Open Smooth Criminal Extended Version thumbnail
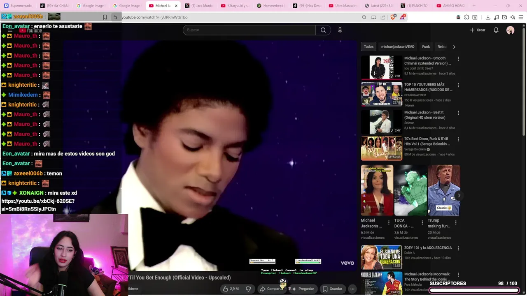Screen dimensions: 527x296 tap(382, 67)
